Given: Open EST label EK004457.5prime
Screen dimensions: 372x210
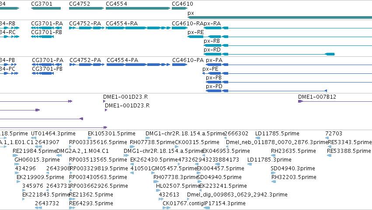Looking at the screenshot, I should pos(220,169).
